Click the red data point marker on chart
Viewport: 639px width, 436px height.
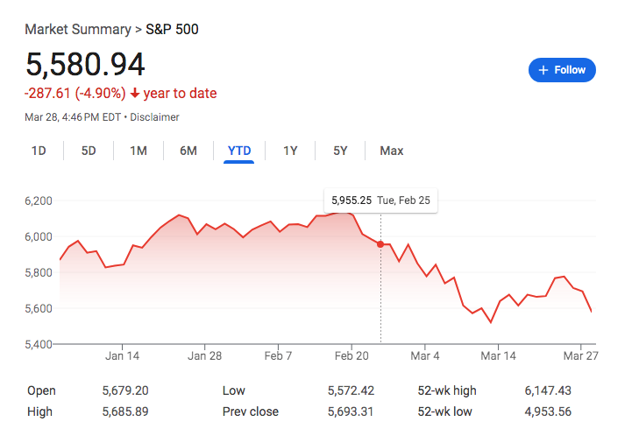click(x=380, y=244)
